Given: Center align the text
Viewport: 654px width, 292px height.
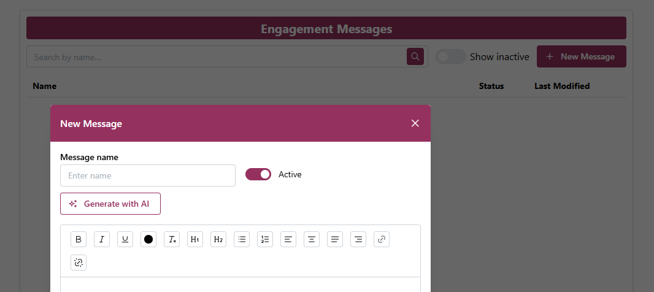Looking at the screenshot, I should click(x=312, y=239).
